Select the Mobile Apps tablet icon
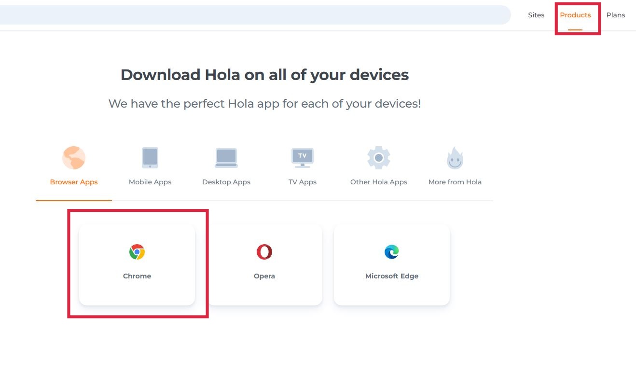 tap(150, 158)
